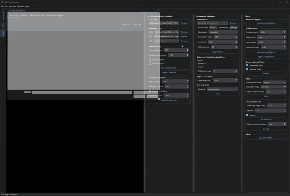290x196 pixels.
Task: Close the Open LCA Centerline dialog
Action: tap(158, 10)
